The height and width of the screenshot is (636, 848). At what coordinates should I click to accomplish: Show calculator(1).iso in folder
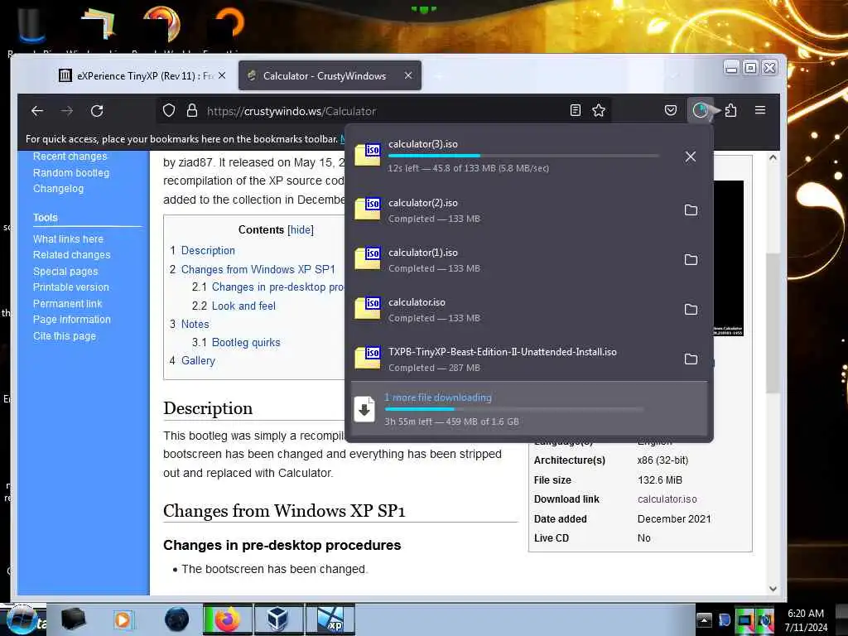click(691, 259)
